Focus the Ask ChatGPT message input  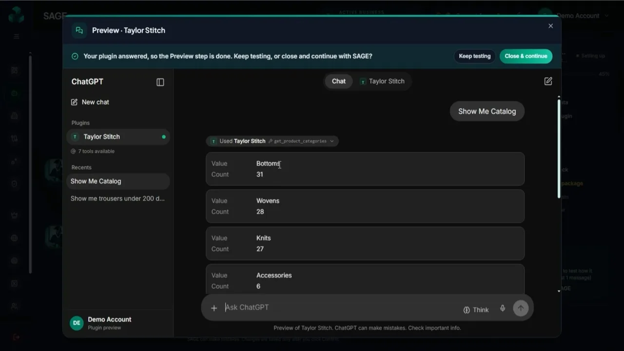[341, 308]
